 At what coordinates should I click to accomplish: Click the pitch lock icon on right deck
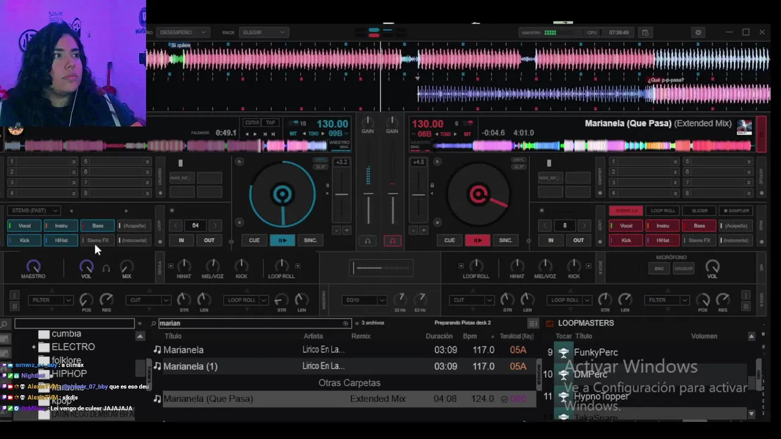click(x=432, y=185)
